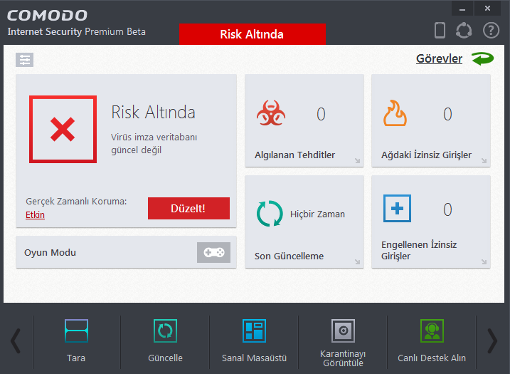Click the Algılanan Tehditler label

coord(294,155)
